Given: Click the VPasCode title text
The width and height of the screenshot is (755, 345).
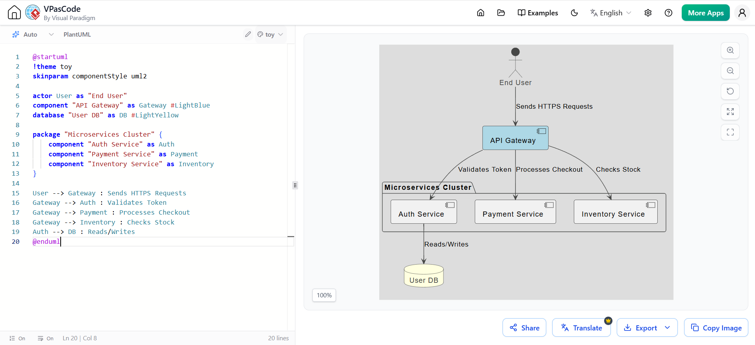Looking at the screenshot, I should (62, 9).
